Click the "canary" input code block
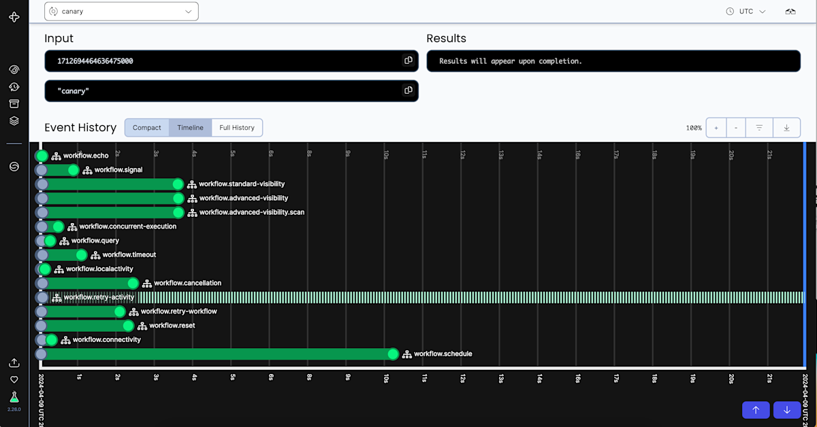The height and width of the screenshot is (427, 817). (x=231, y=90)
